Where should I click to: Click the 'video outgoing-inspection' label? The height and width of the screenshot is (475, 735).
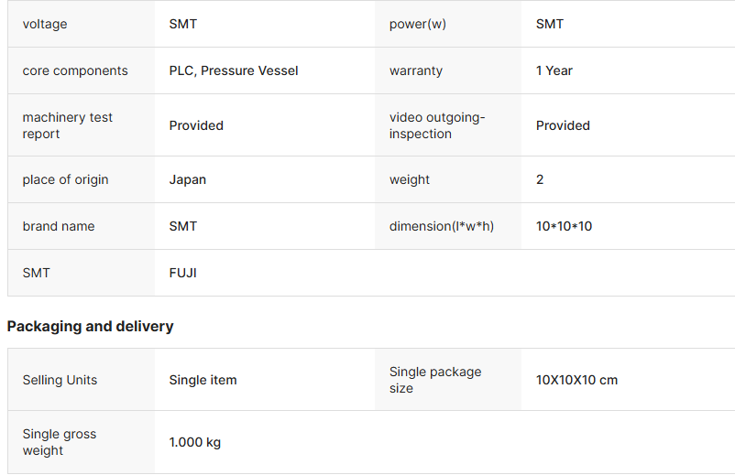[x=437, y=125]
